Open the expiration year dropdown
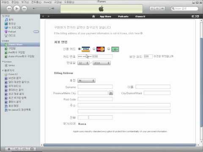The image size is (203, 152). point(101,63)
